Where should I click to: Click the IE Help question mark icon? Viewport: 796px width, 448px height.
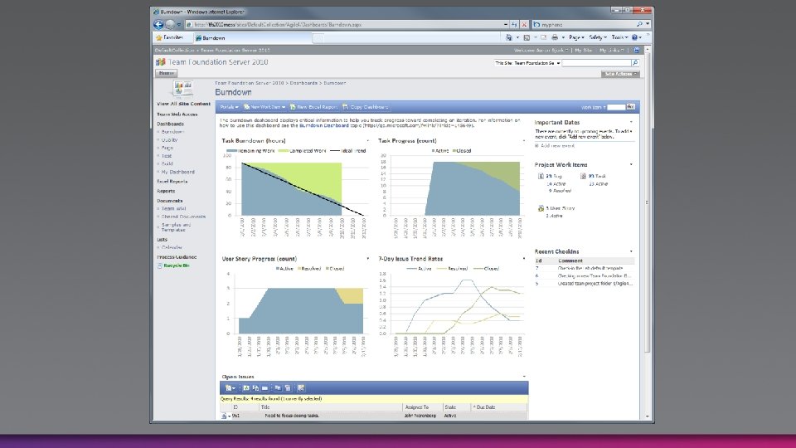click(634, 37)
